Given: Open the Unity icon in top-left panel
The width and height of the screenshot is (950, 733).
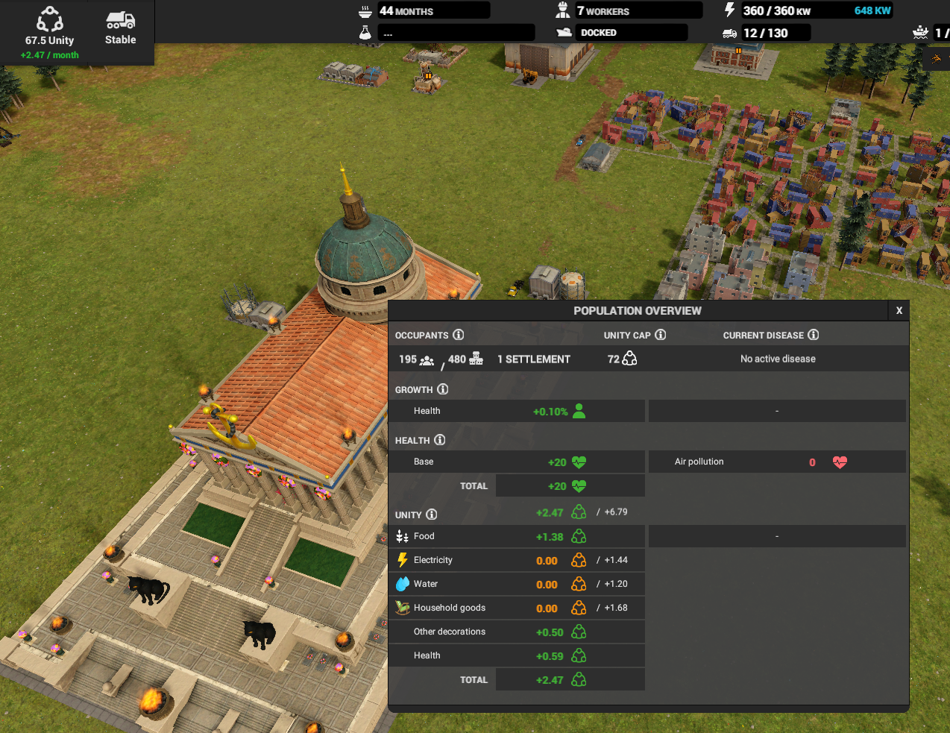Looking at the screenshot, I should pos(50,19).
